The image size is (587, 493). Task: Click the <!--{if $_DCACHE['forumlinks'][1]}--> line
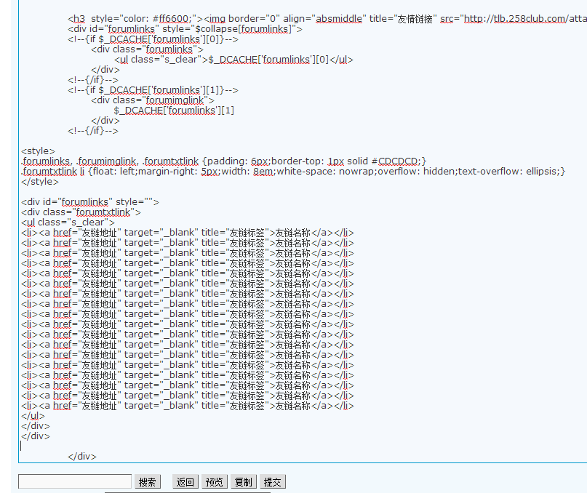[x=153, y=90]
